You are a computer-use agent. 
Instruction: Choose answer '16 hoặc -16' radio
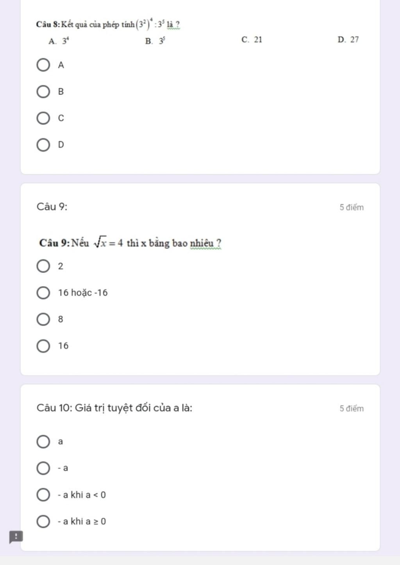[x=43, y=293]
